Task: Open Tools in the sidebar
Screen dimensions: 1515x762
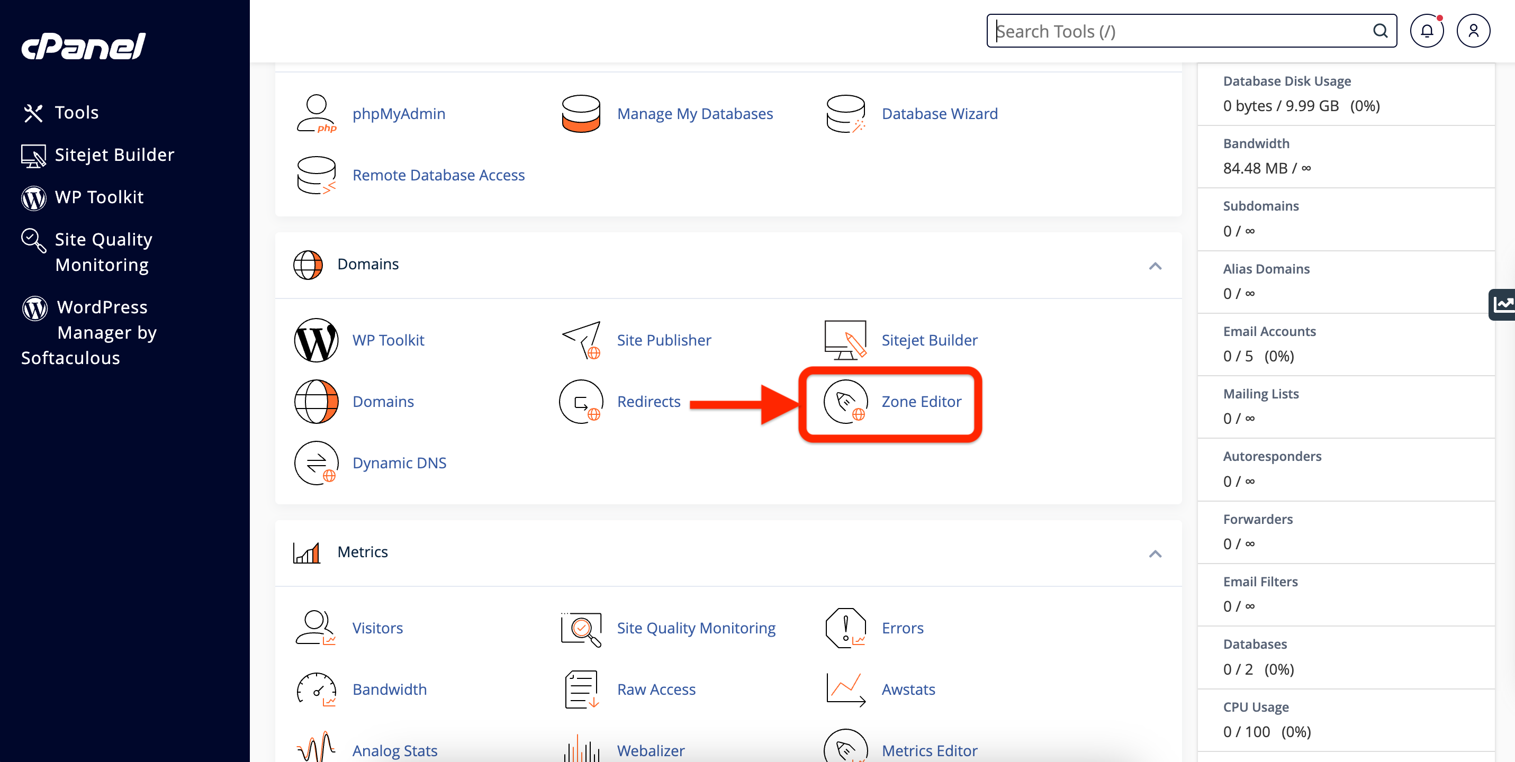Action: point(61,113)
